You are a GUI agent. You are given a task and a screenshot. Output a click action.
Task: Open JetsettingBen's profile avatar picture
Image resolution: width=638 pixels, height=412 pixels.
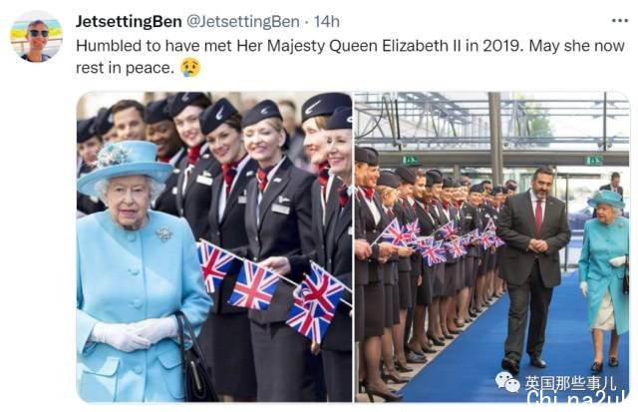(36, 36)
